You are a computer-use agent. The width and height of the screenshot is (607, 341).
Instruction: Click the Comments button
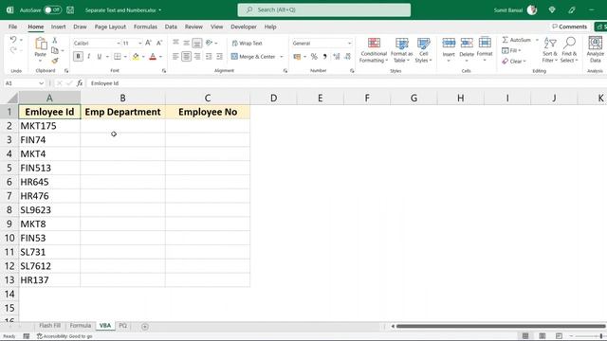click(569, 27)
